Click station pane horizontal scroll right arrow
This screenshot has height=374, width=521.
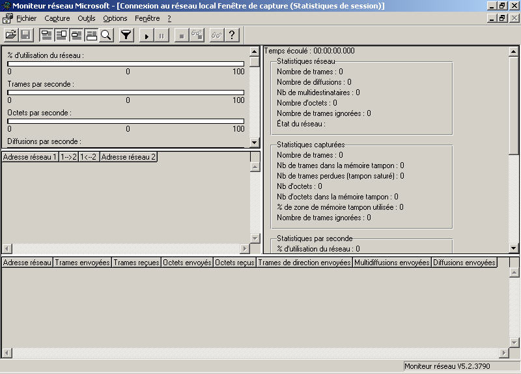coord(503,352)
